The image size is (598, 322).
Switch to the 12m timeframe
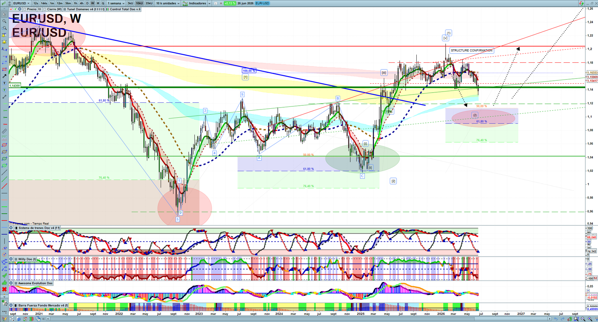[x=60, y=3]
